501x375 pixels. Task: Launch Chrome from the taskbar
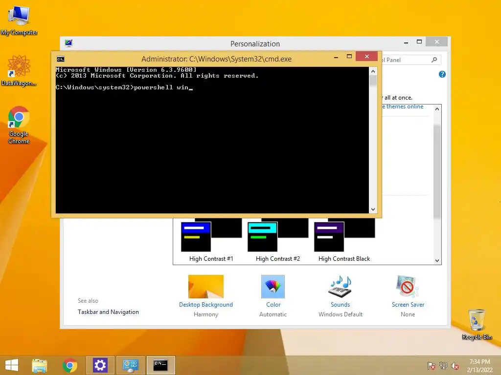point(70,365)
